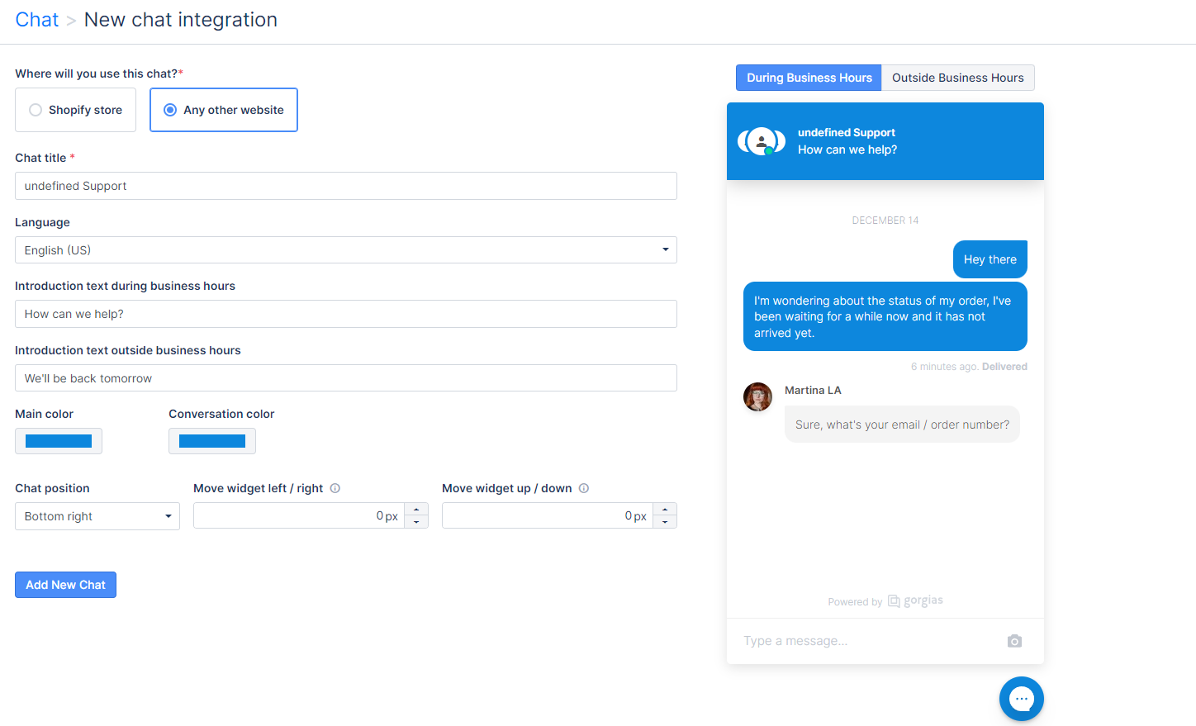Expand the Chat position dropdown
1196x726 pixels.
(x=97, y=516)
